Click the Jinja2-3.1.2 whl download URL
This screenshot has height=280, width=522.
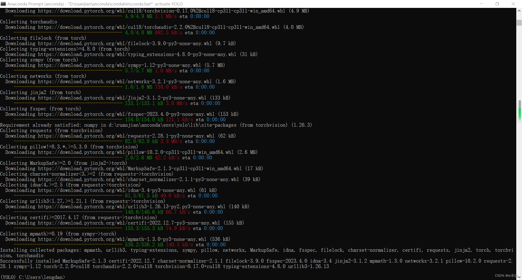tap(122, 98)
